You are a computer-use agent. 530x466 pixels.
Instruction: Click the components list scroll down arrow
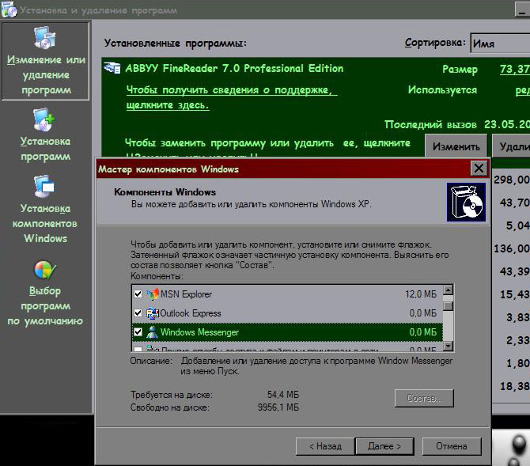[x=449, y=346]
